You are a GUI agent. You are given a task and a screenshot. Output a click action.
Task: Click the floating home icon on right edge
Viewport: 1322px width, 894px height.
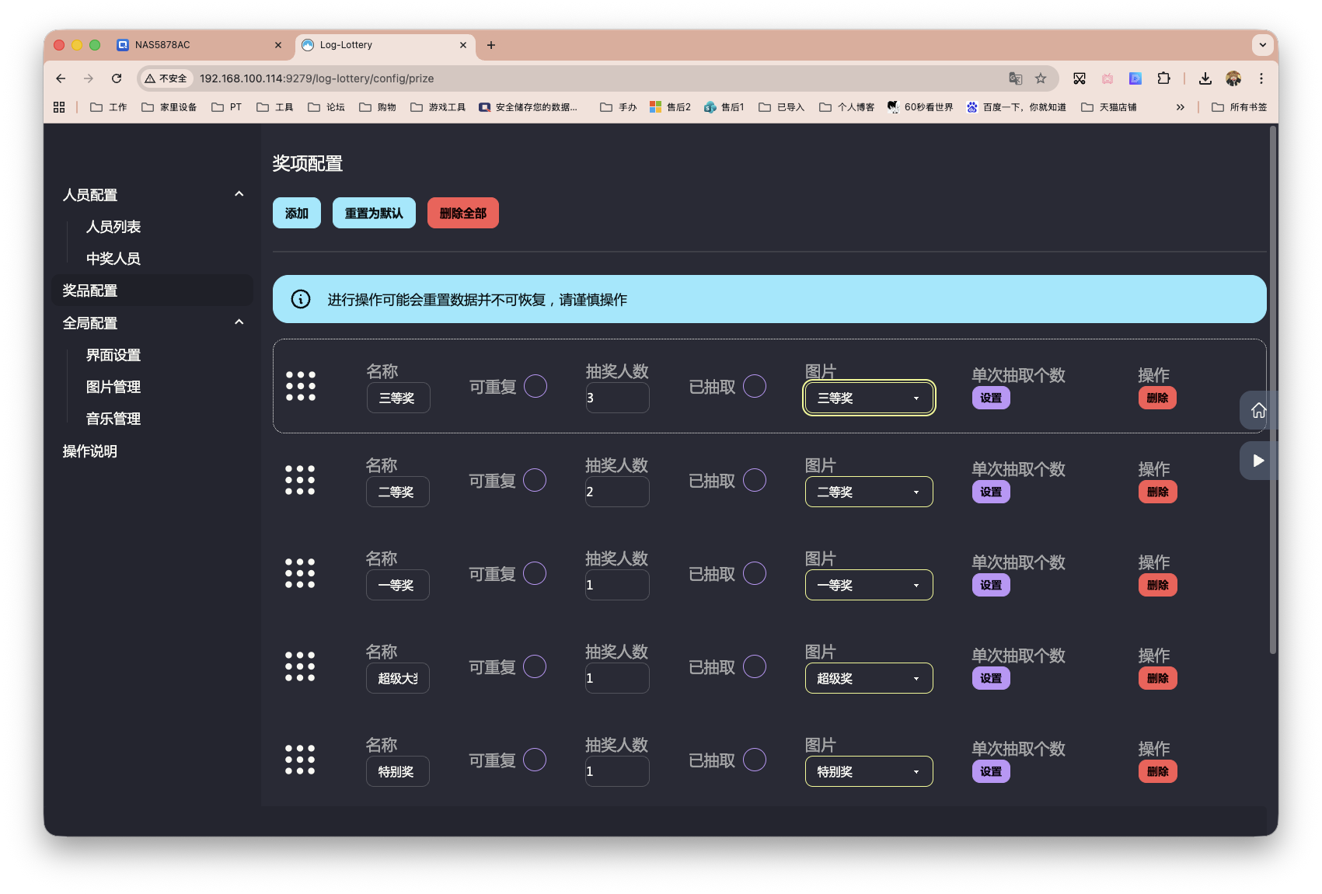coord(1259,411)
